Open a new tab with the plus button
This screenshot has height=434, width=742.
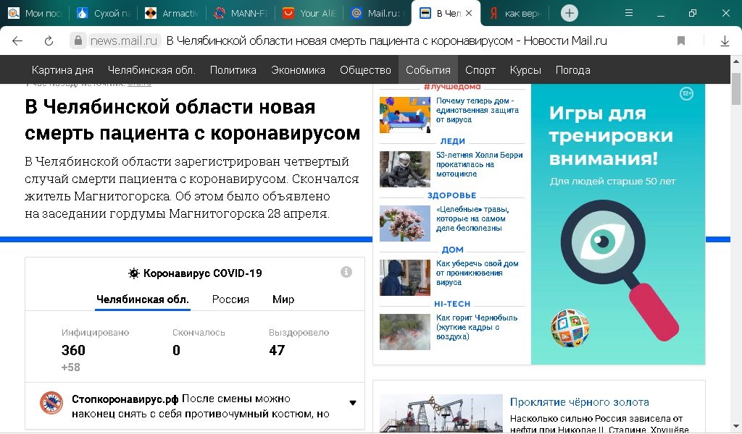[x=570, y=13]
